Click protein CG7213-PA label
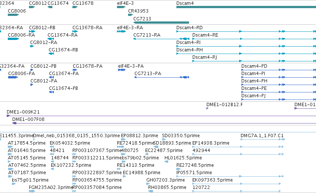This screenshot has width=316, height=193. (x=148, y=74)
